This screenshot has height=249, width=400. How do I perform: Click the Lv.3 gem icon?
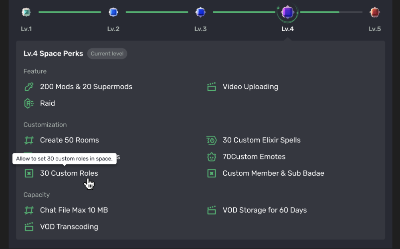point(200,12)
